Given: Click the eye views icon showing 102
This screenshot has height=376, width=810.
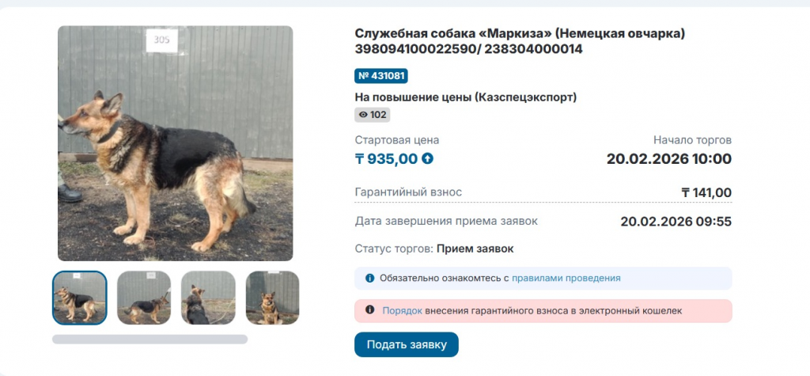Looking at the screenshot, I should (x=364, y=115).
